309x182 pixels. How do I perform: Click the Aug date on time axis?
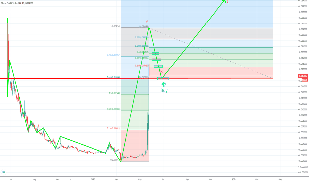[x=34, y=179]
